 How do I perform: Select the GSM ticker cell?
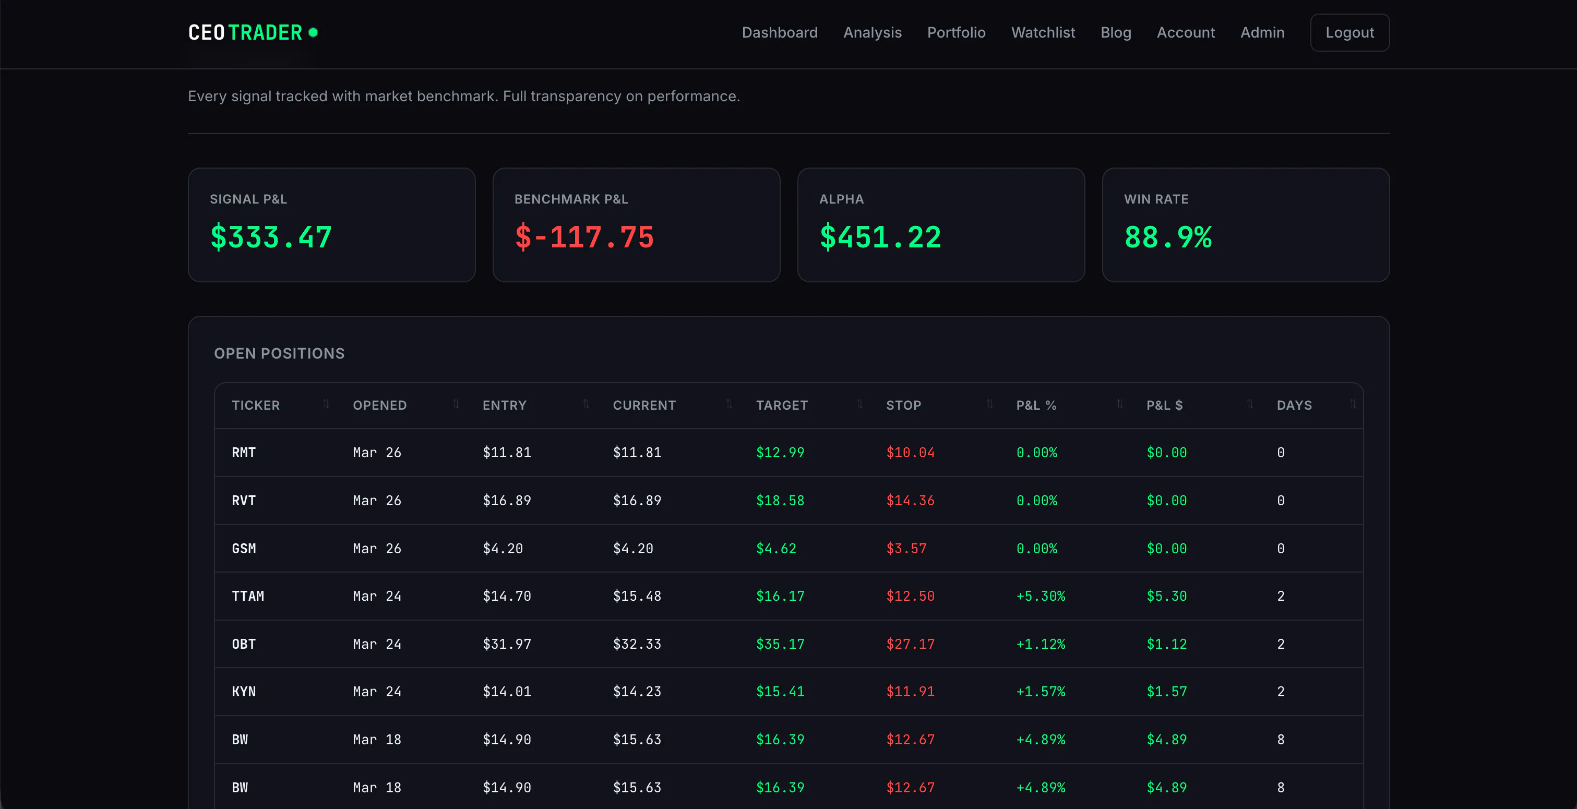[x=244, y=548]
